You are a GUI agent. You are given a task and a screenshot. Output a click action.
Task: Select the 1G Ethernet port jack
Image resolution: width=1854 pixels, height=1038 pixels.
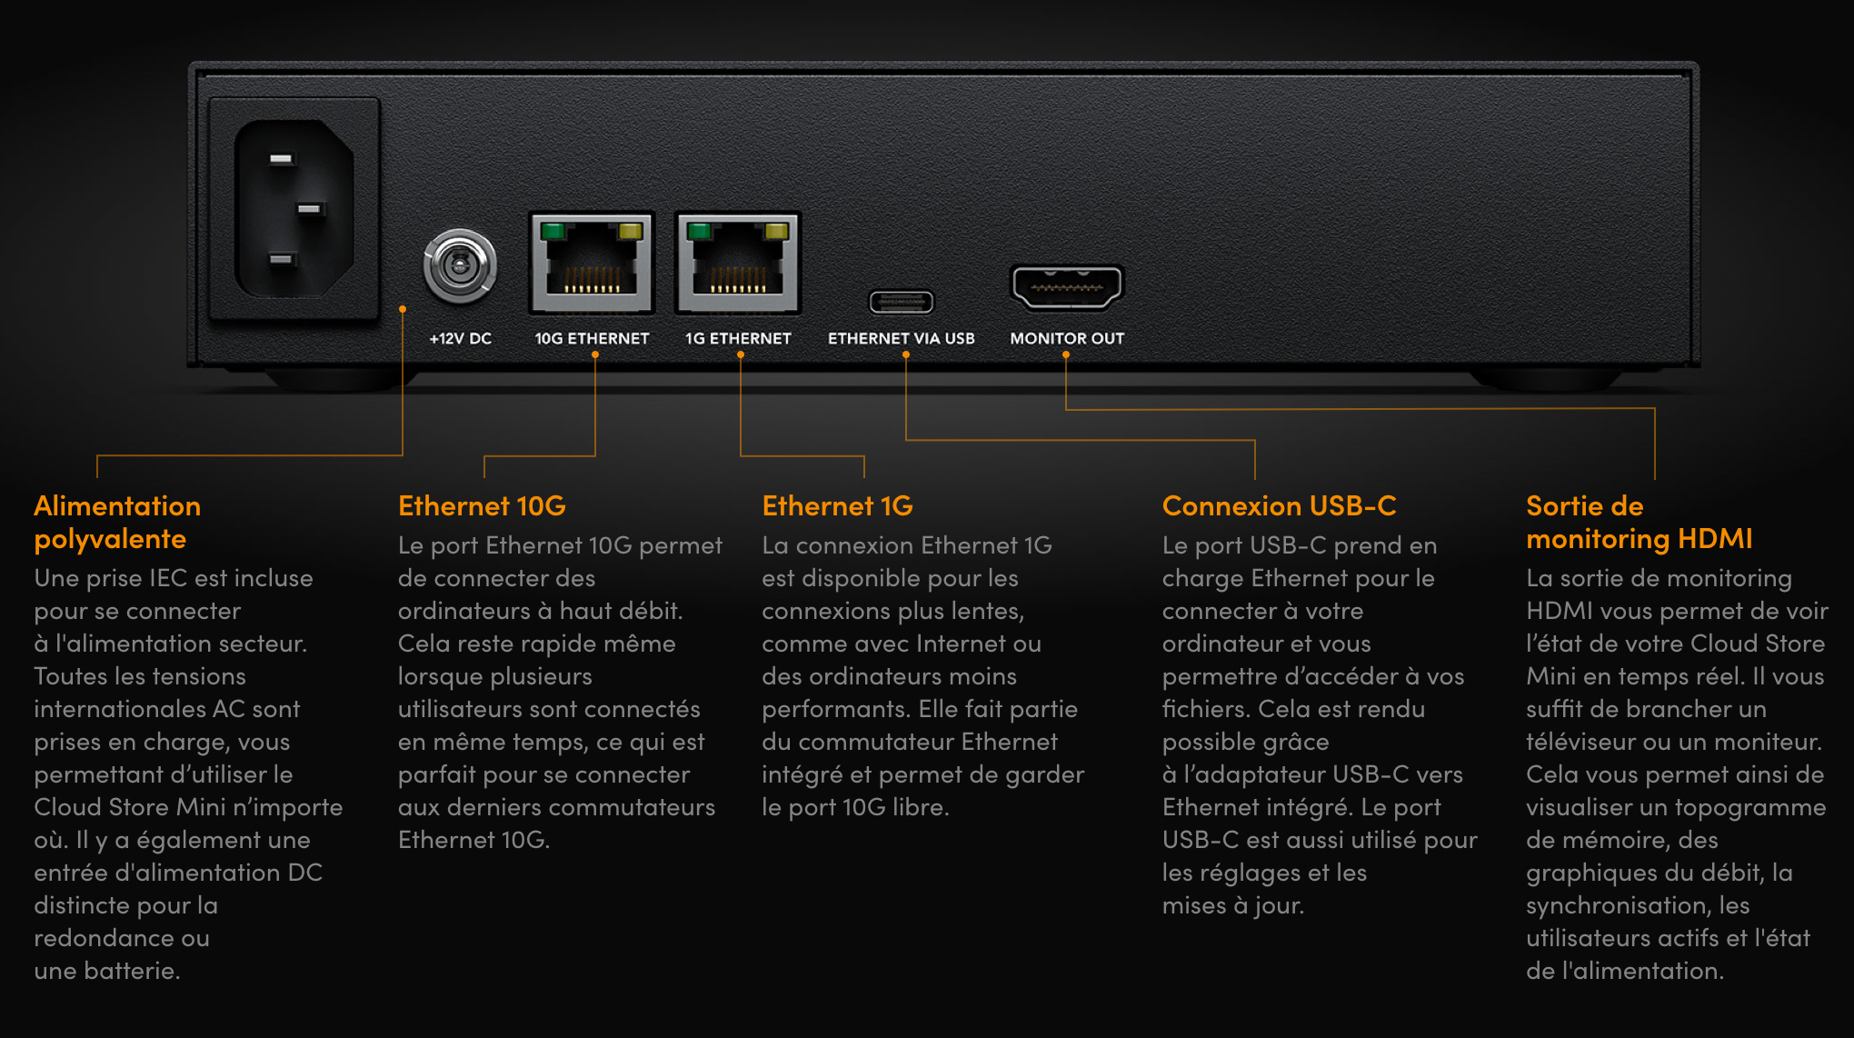coord(738,263)
